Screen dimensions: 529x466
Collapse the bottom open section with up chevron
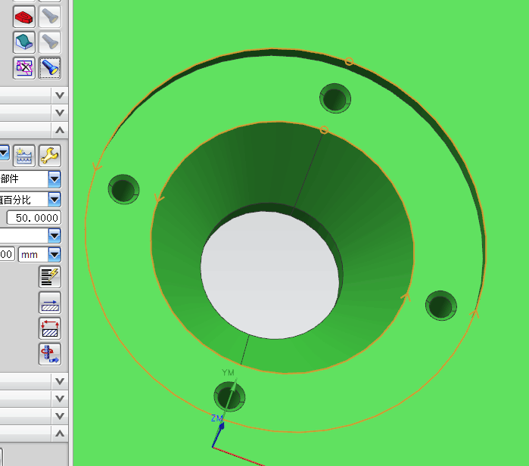[x=60, y=433]
